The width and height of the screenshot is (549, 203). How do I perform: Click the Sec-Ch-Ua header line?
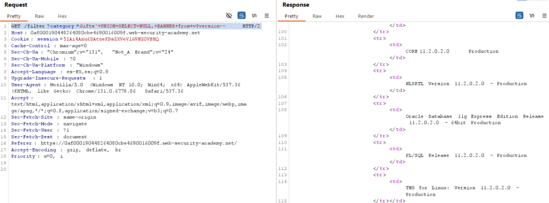(92, 52)
